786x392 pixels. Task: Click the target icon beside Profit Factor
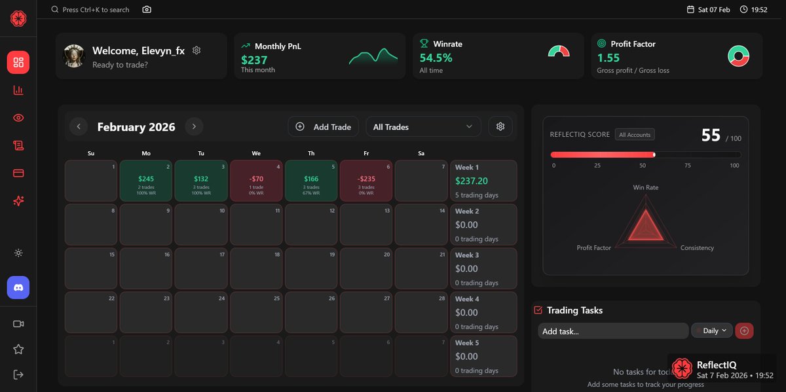pos(602,44)
